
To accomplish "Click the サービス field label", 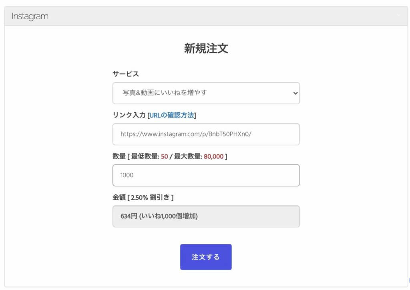I will click(126, 74).
